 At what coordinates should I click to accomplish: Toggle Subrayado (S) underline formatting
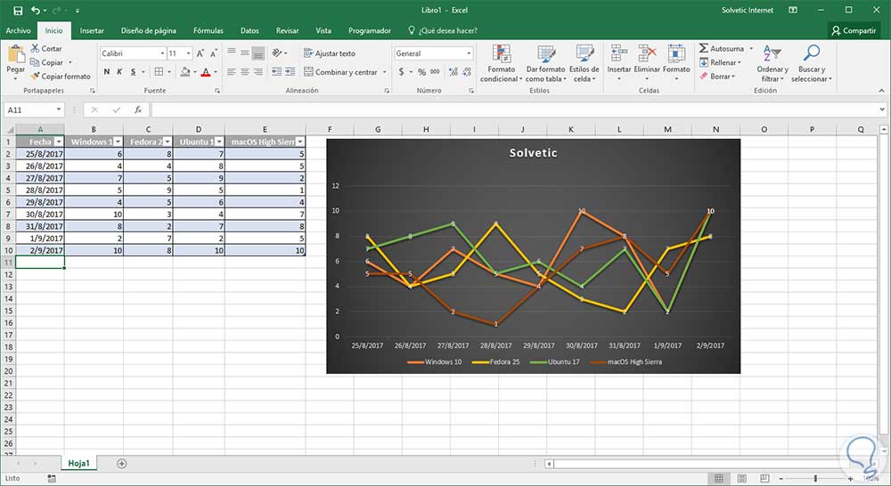(133, 71)
